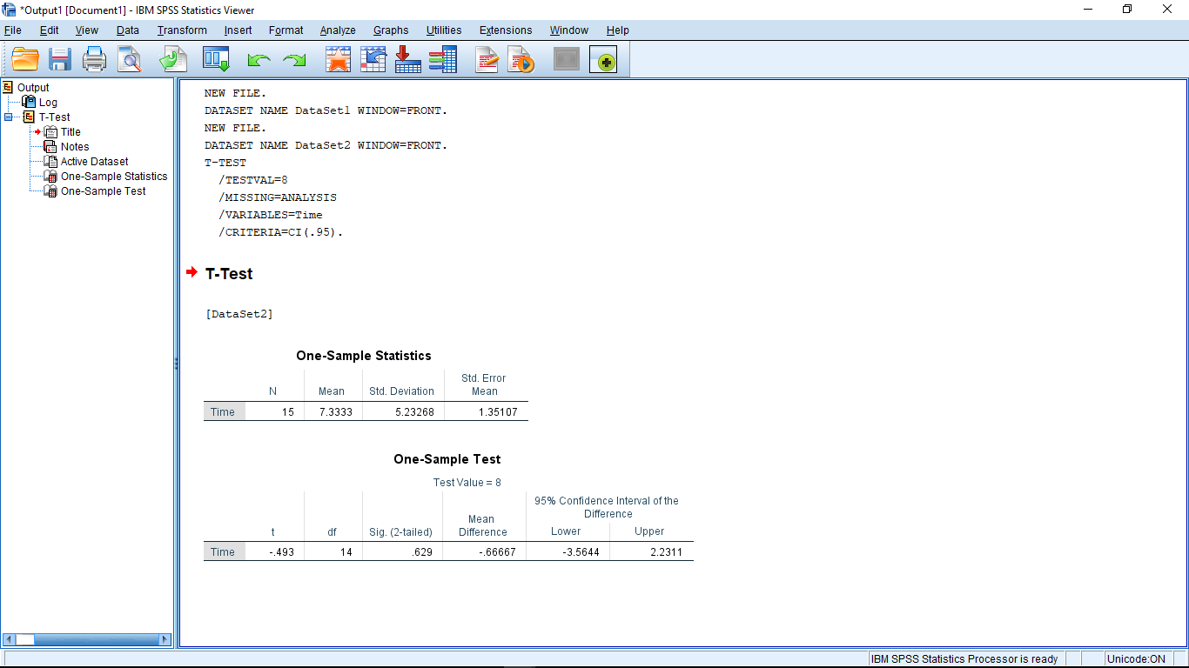1189x668 pixels.
Task: Click the outline pane right scroll arrow
Action: click(x=165, y=639)
